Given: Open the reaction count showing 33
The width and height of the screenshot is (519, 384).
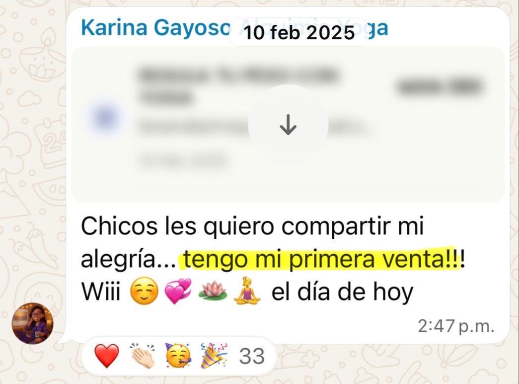Looking at the screenshot, I should tap(252, 356).
